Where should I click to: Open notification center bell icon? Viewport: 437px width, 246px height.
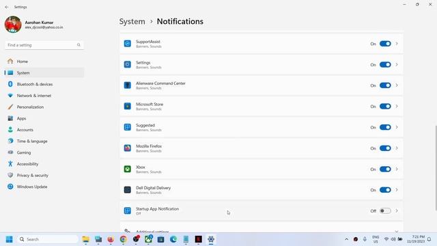pos(429,239)
